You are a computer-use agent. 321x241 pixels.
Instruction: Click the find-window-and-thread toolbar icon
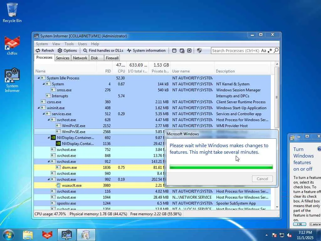pyautogui.click(x=182, y=51)
